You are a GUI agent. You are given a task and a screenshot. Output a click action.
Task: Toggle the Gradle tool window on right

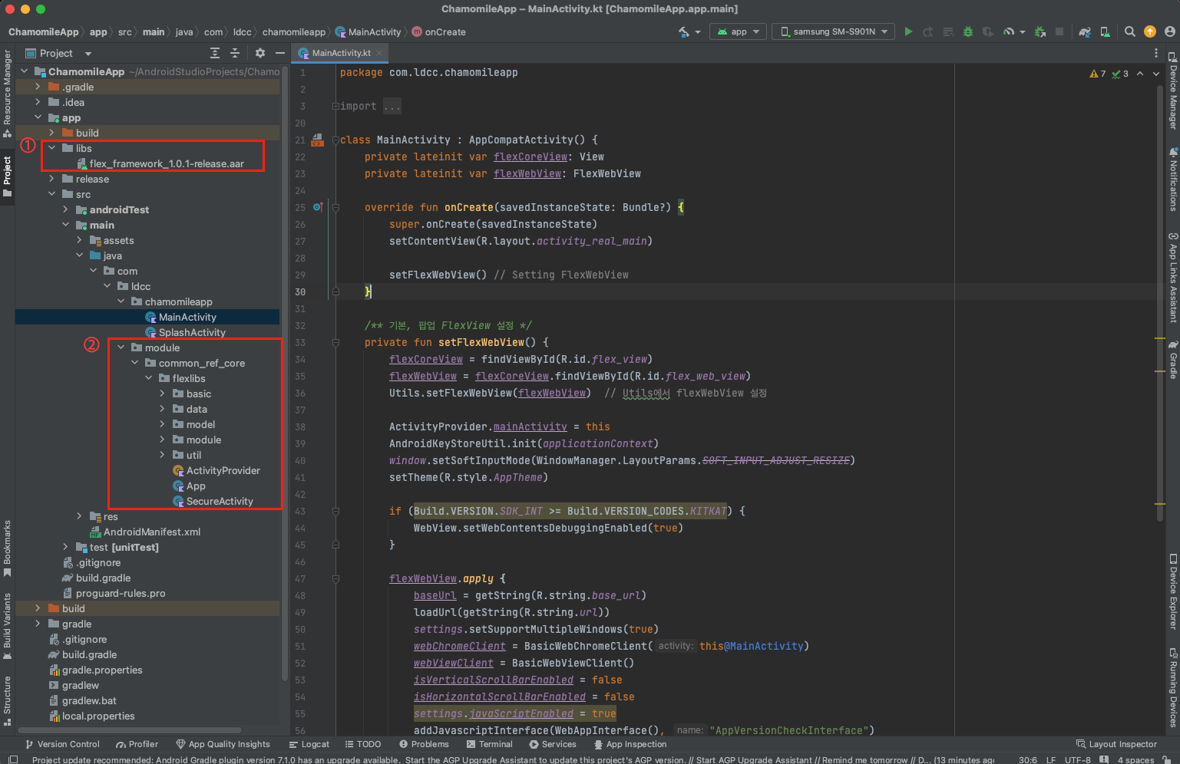pos(1173,360)
